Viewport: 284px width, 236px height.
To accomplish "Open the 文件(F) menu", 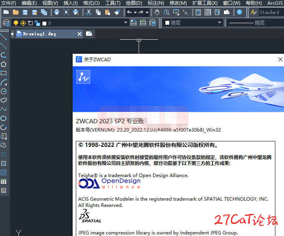I will [x=9, y=3].
